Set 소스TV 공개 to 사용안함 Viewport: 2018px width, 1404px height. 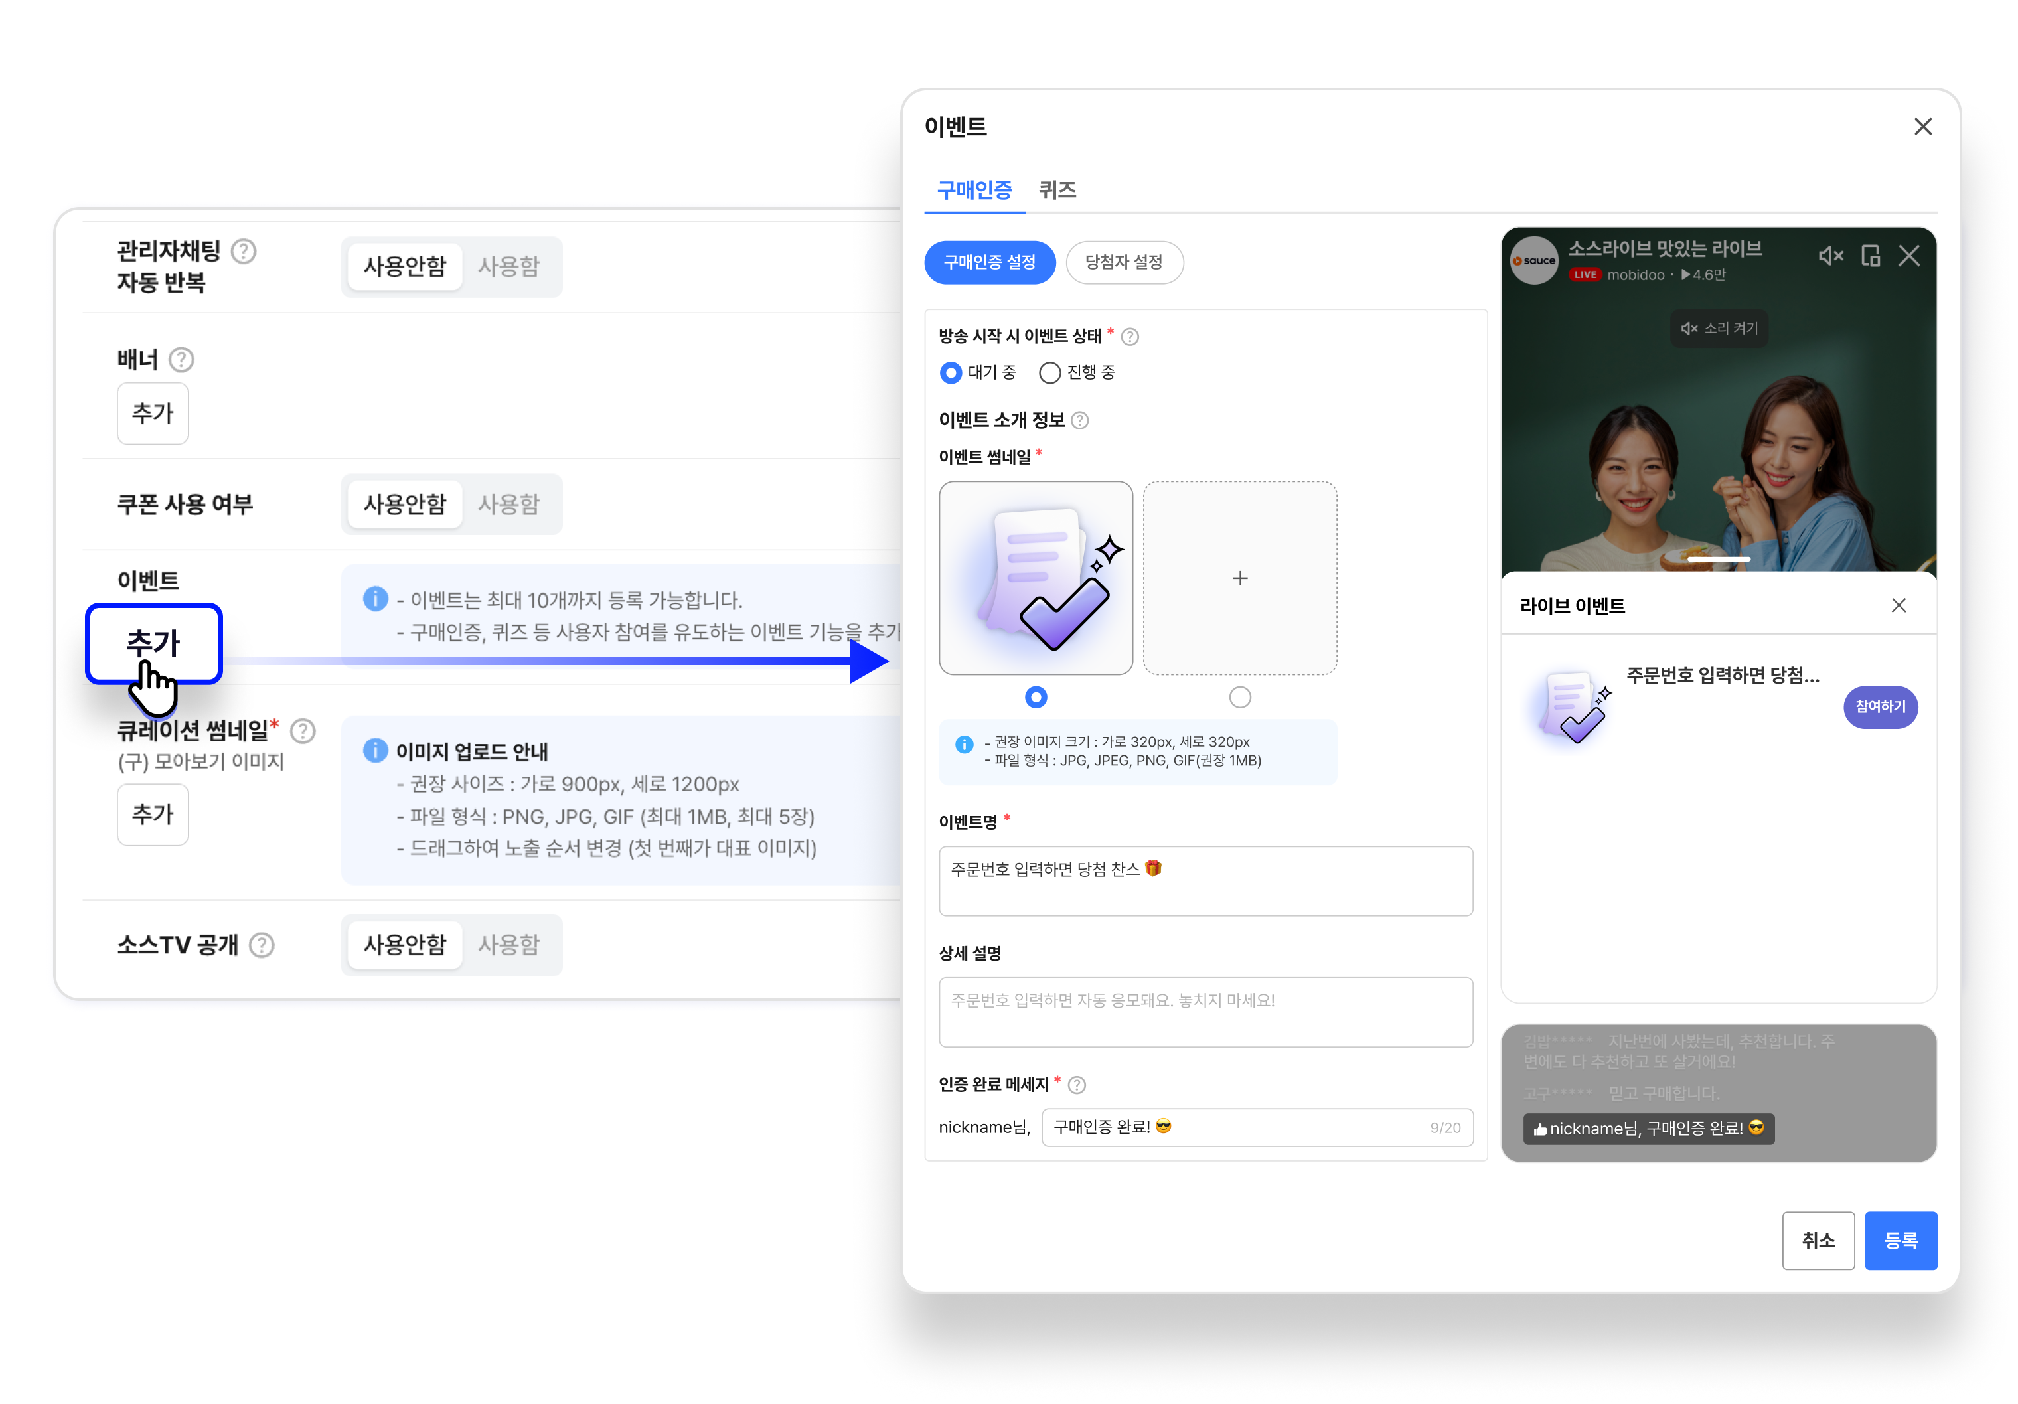(x=404, y=944)
